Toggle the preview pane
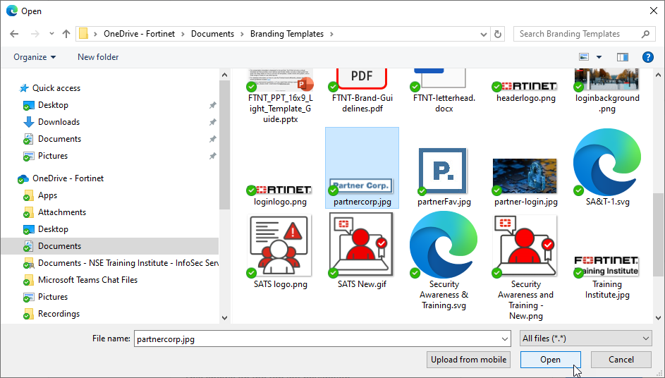 click(622, 57)
